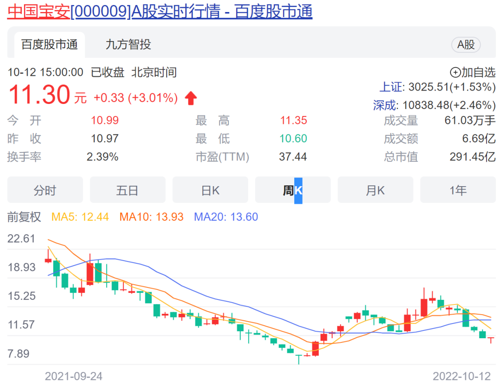Click the 已收盘 status text
This screenshot has width=499, height=384.
108,72
